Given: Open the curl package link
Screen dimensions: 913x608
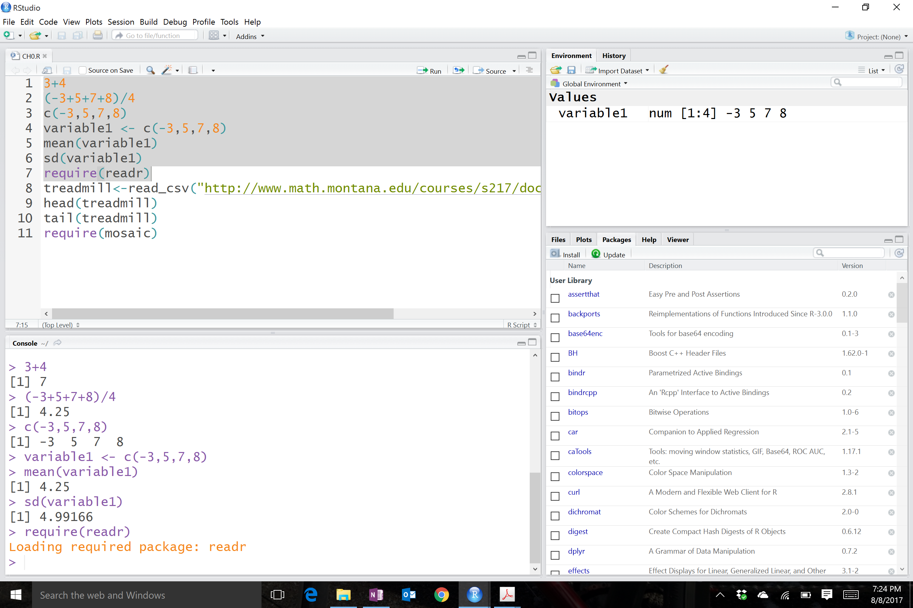Looking at the screenshot, I should (573, 492).
